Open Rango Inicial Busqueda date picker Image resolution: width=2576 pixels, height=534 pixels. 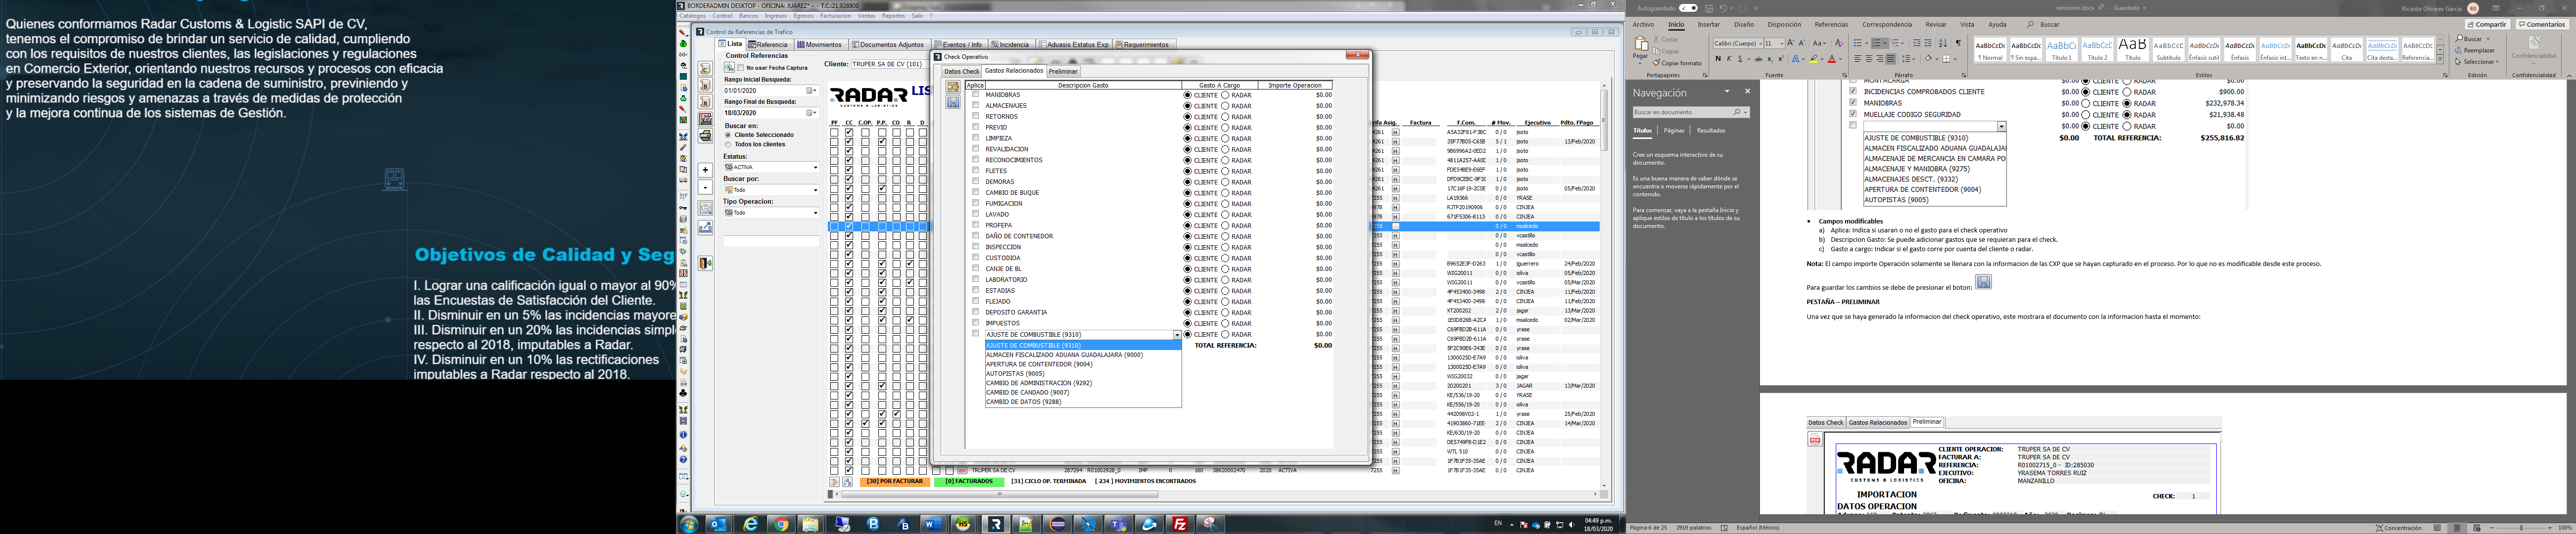coord(812,90)
